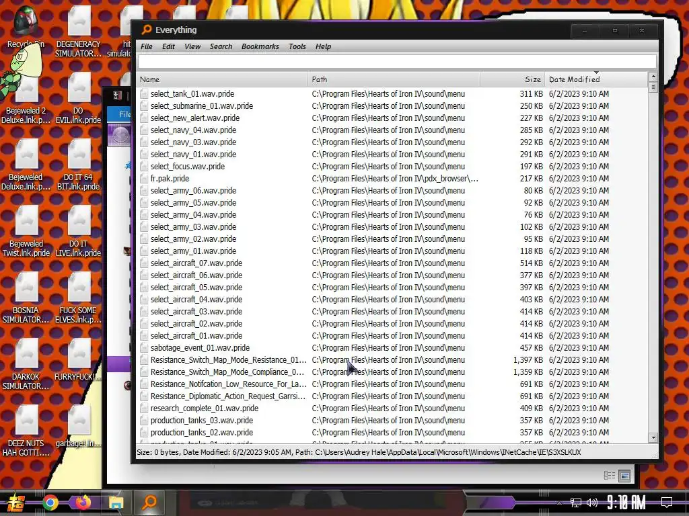Open the volume control in system tray
The height and width of the screenshot is (516, 689).
592,503
